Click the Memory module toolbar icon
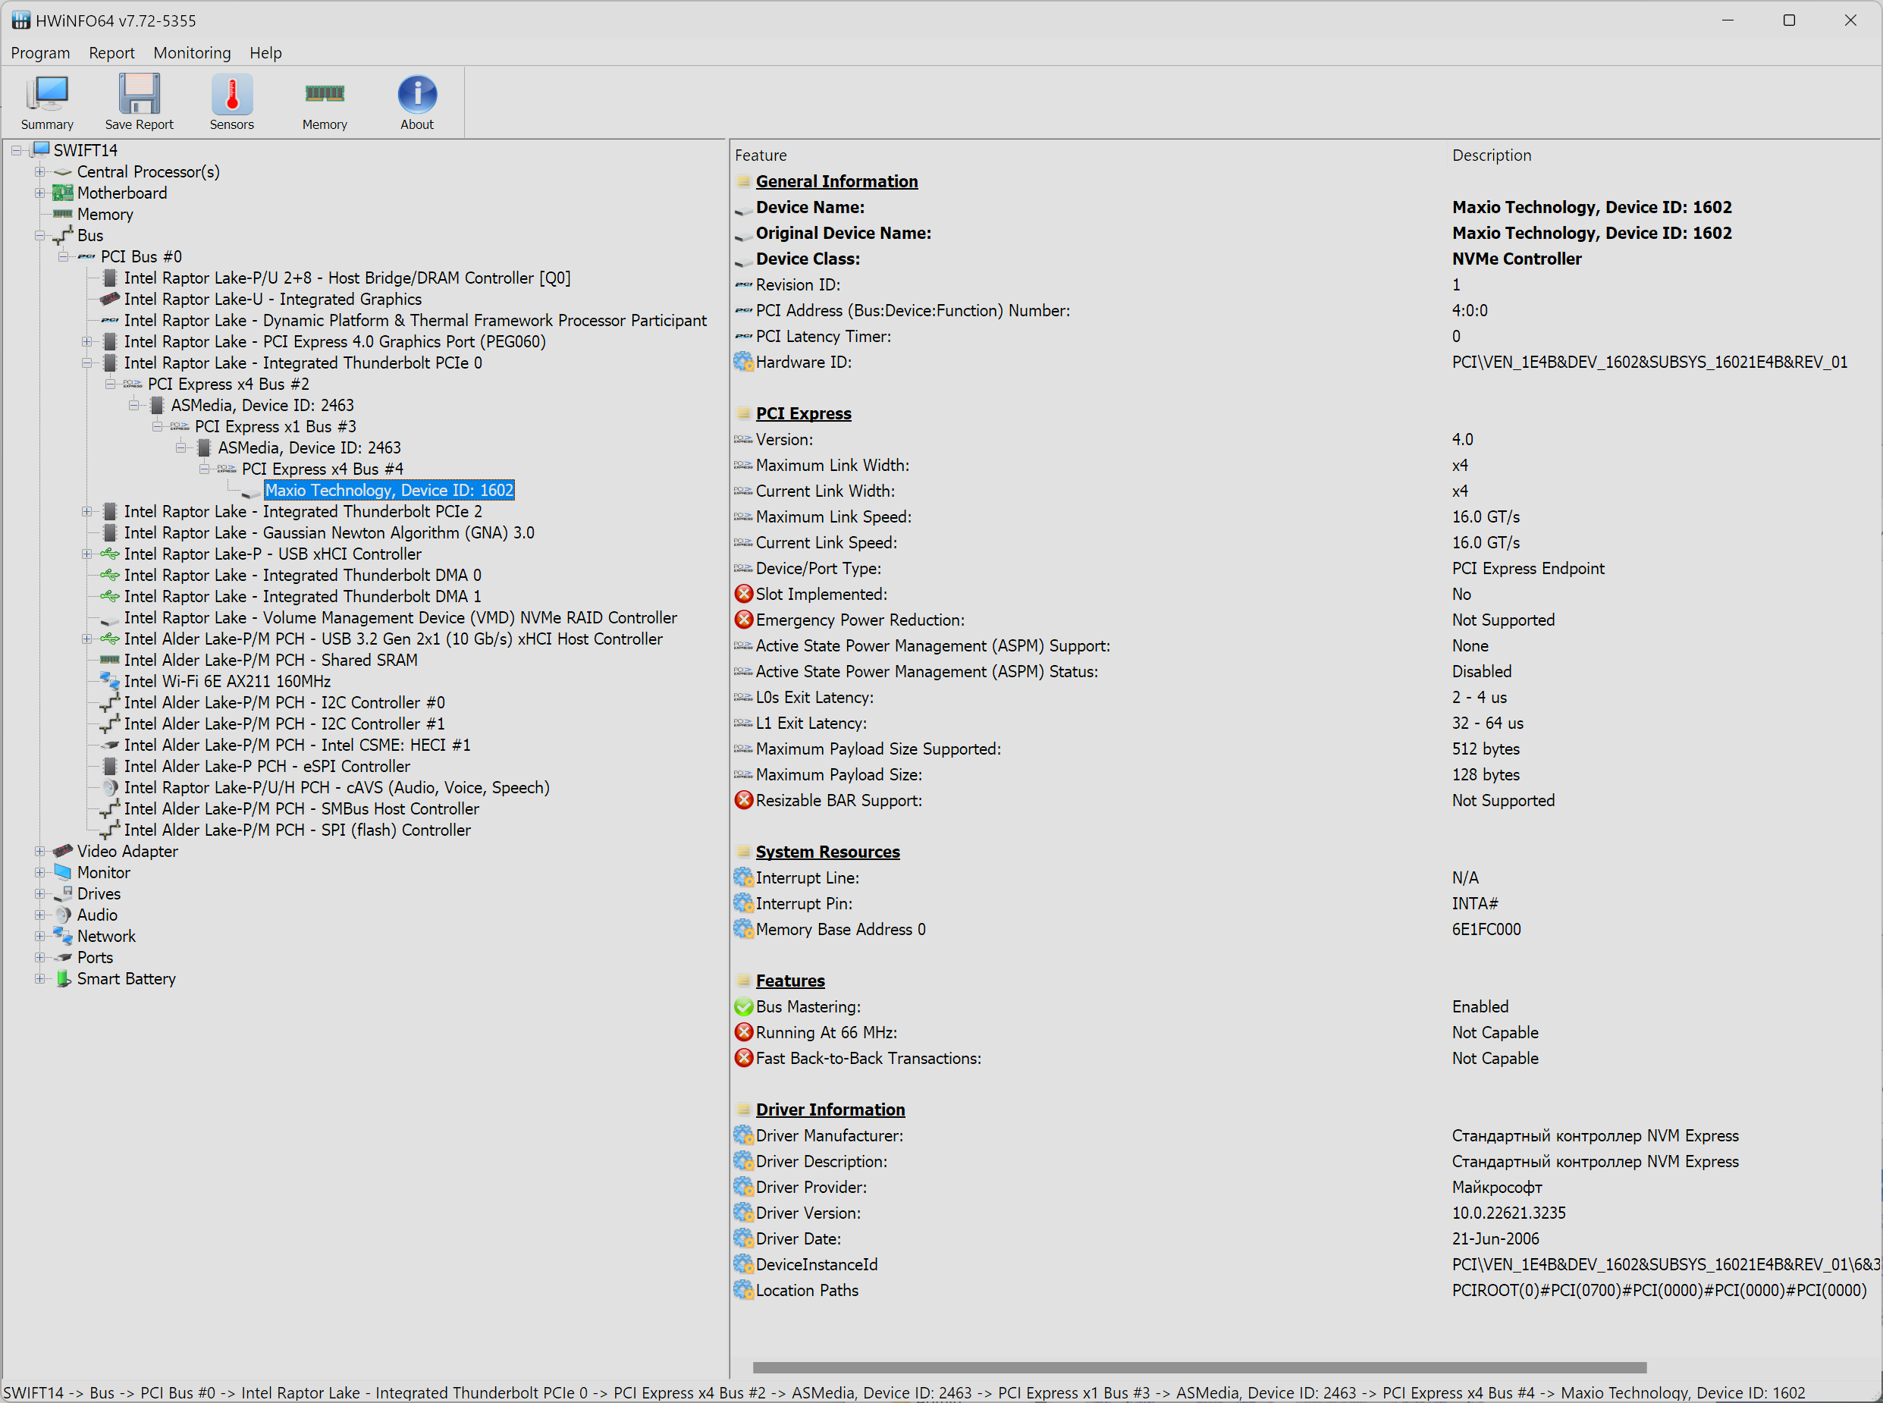 [325, 94]
